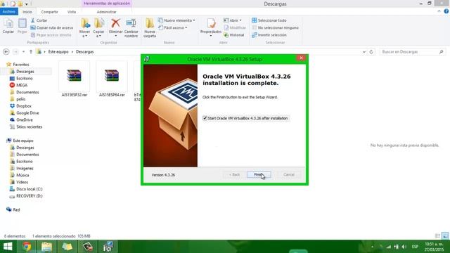Open the Mover a dropdown
This screenshot has width=450, height=253.
(x=84, y=28)
